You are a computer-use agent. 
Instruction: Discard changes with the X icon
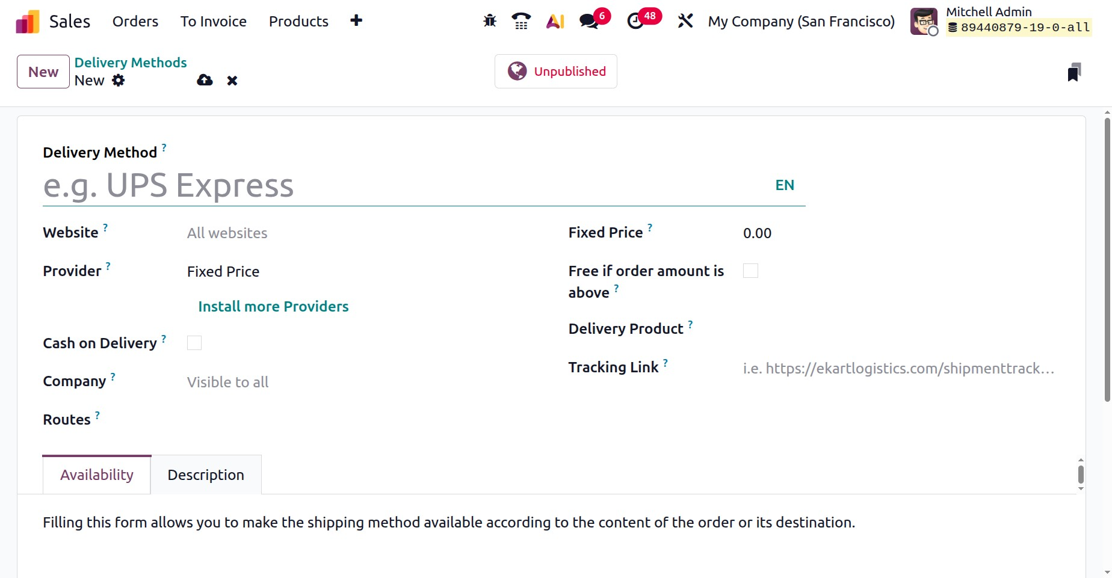(232, 81)
